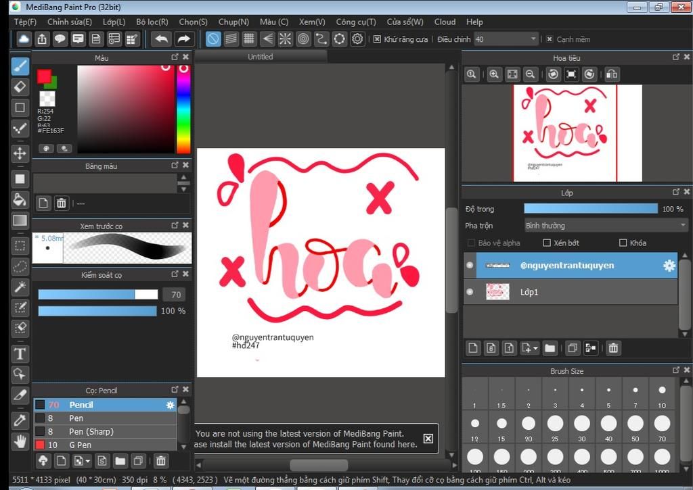
Task: Open the cloud save icon
Action: [24, 39]
